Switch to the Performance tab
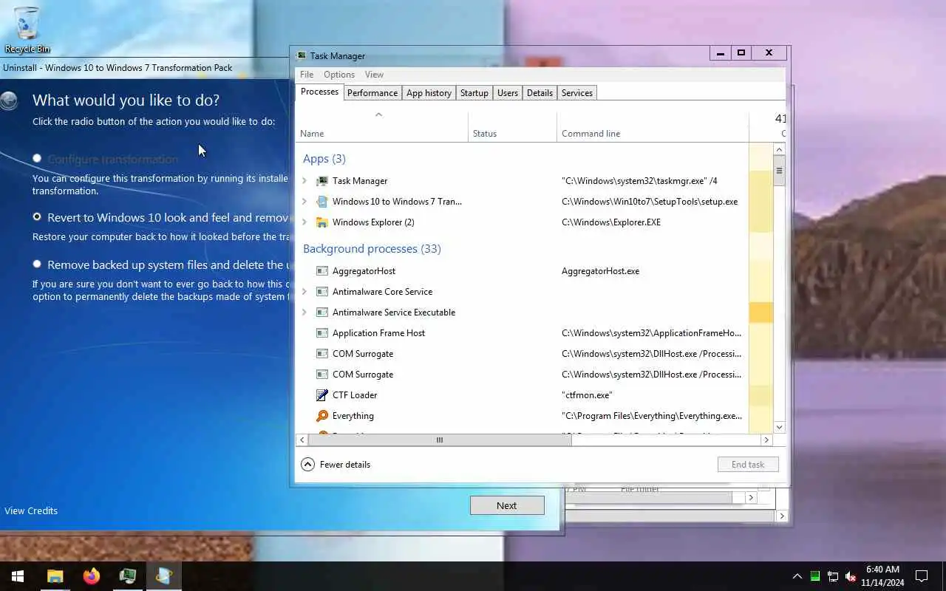The height and width of the screenshot is (591, 946). coord(372,93)
